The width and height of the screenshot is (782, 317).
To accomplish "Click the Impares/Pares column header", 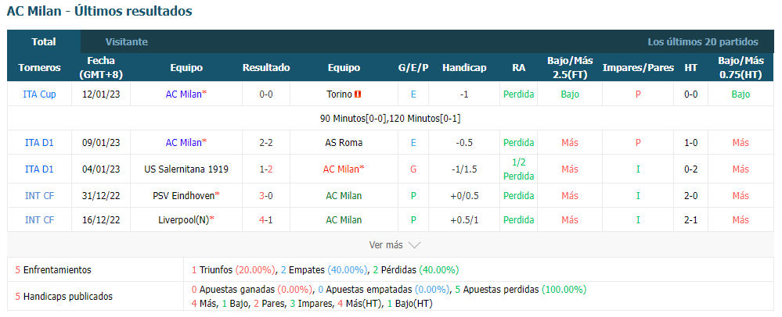I will tap(638, 68).
